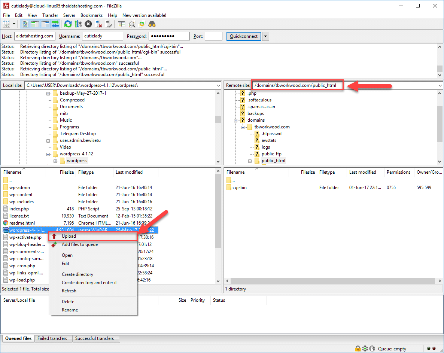Select the Telegram Desktop folder in local tree

tap(77, 134)
